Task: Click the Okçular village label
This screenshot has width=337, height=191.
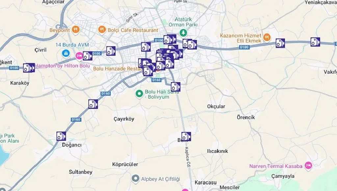Action: [216, 106]
